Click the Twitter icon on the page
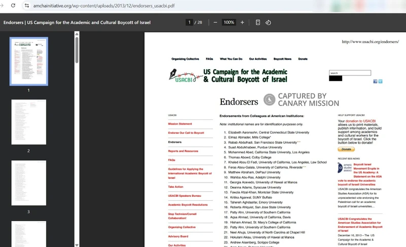406x247 pixels. (380, 82)
